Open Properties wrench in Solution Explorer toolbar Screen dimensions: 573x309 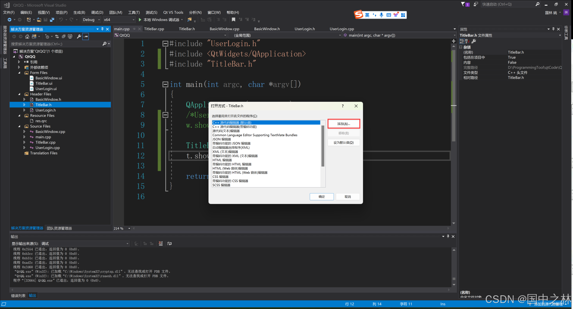79,36
